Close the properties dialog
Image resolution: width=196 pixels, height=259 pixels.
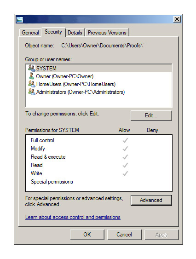click(177, 19)
